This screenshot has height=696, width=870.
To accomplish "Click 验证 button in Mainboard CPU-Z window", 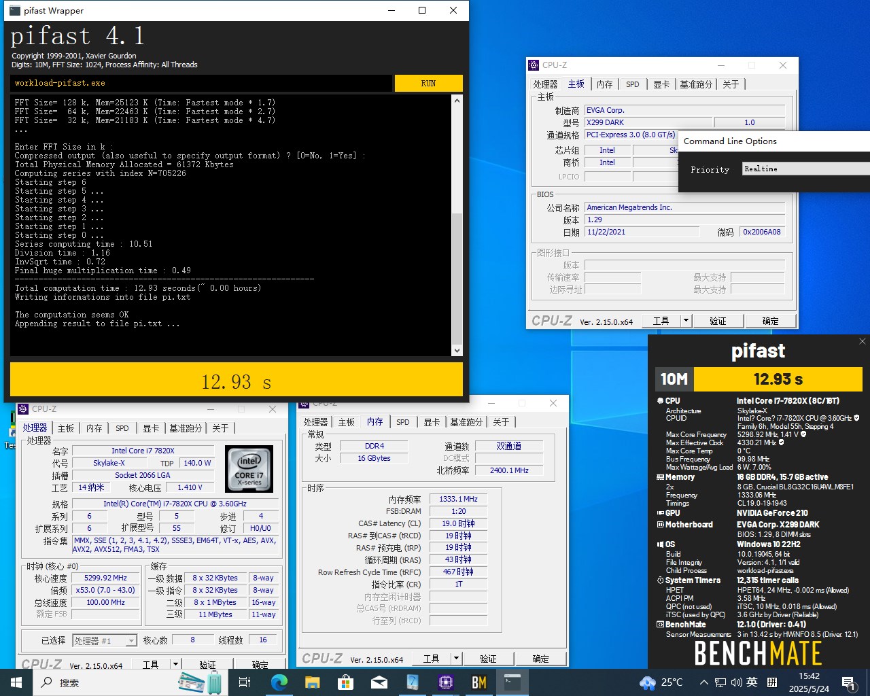I will tap(718, 321).
